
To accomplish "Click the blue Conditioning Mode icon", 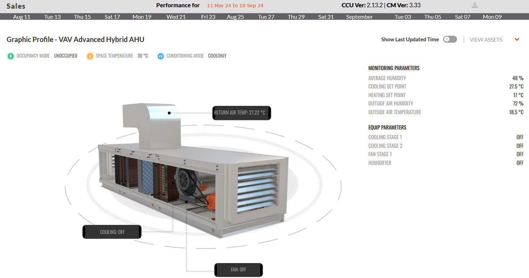I will (161, 56).
